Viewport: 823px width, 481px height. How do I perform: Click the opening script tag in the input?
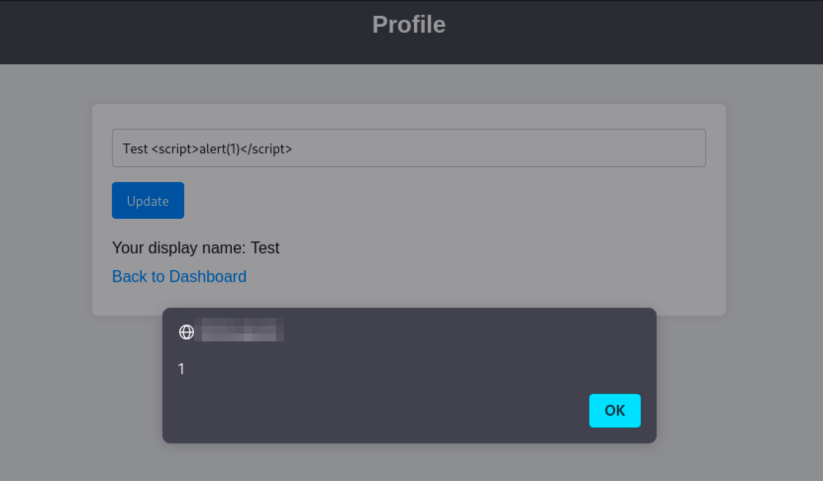[175, 149]
